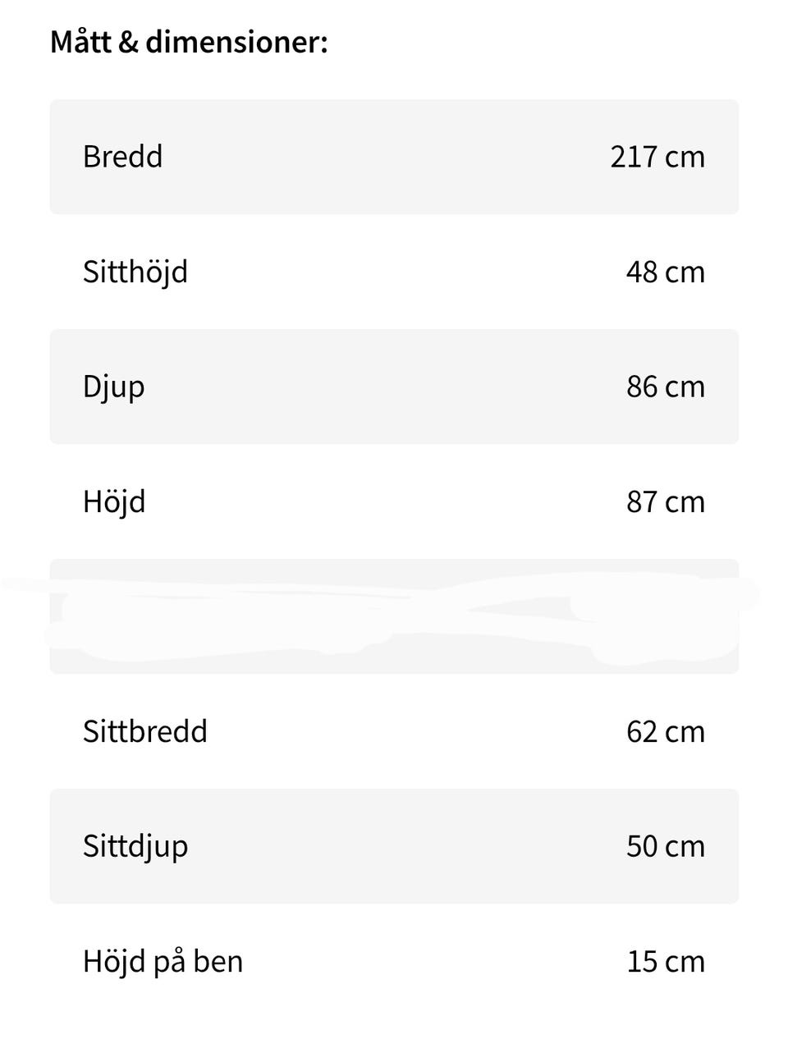Click the number 86 in the Djup row

(642, 386)
